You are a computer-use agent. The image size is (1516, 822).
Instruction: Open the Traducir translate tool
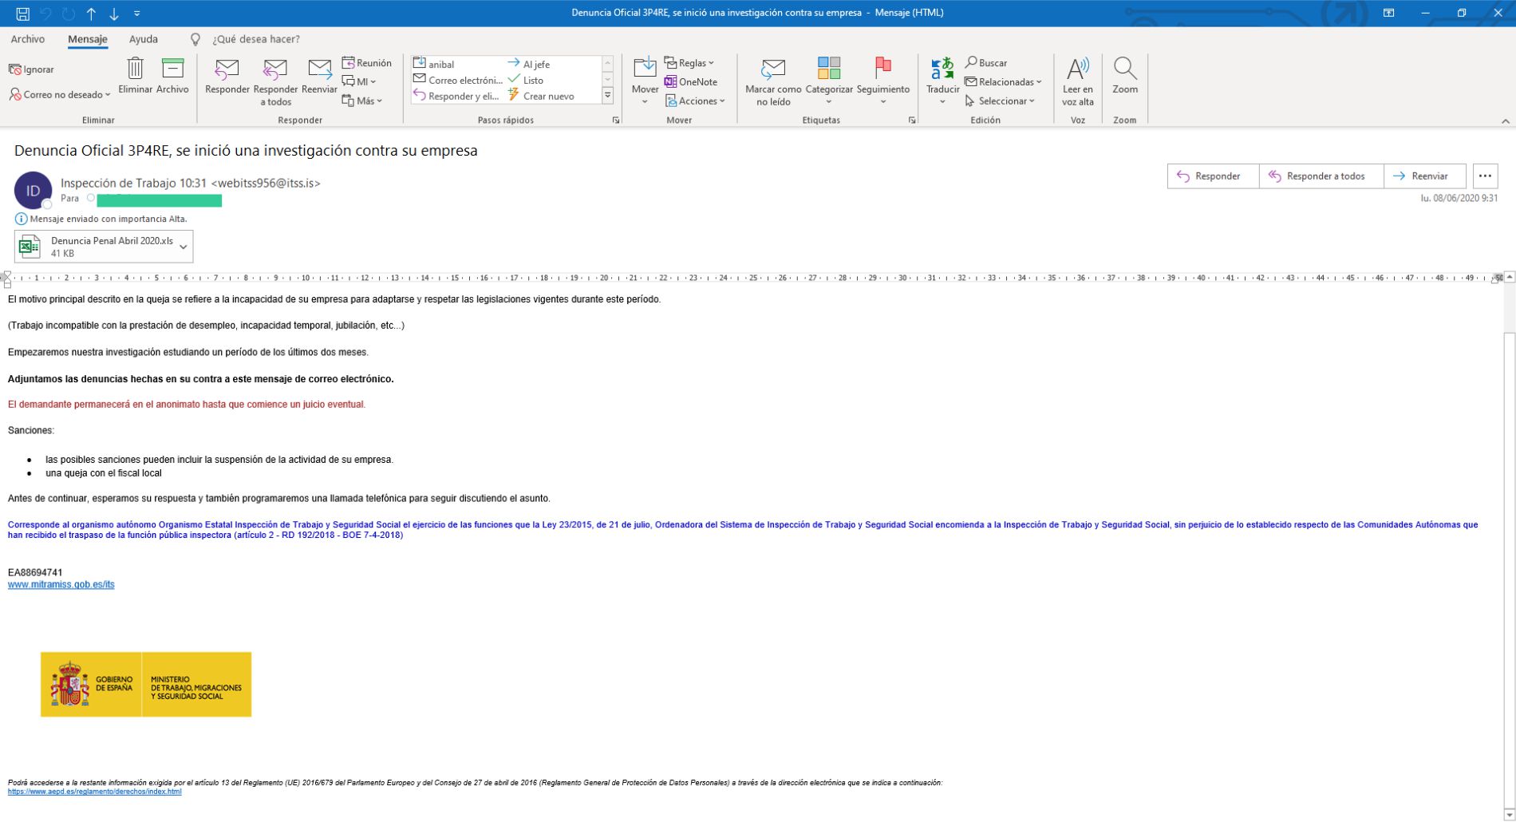coord(942,69)
